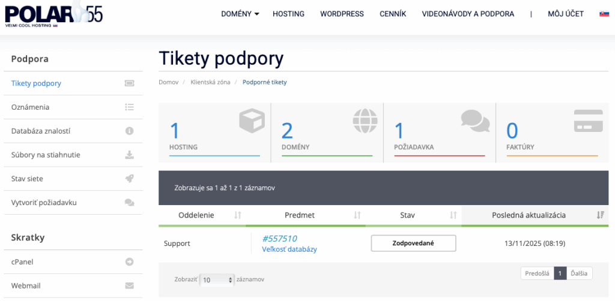
Task: Sort by Posledná aktualizácia column
Action: point(535,215)
